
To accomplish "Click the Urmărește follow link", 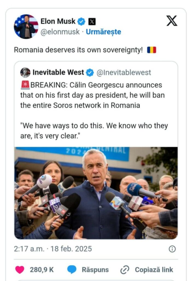I will click(x=103, y=32).
